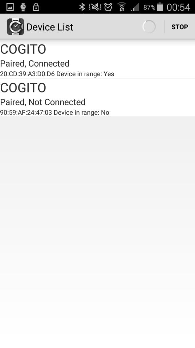The image size is (195, 348).
Task: Tap the lock notification icon
Action: click(x=36, y=7)
